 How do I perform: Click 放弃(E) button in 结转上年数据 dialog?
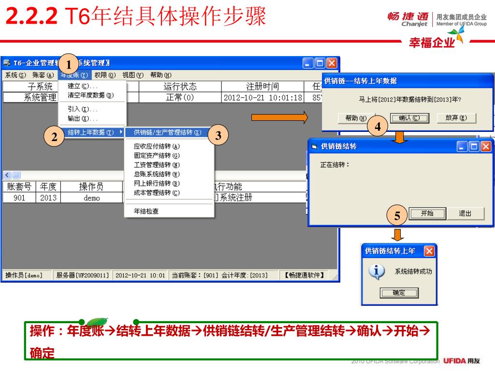tap(456, 118)
